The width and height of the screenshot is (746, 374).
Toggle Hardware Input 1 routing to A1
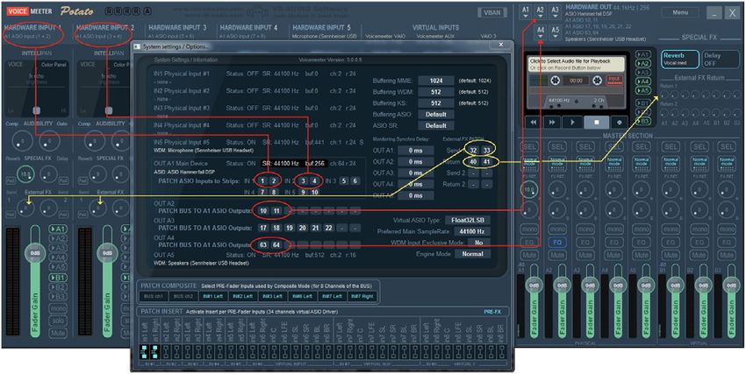[x=58, y=229]
